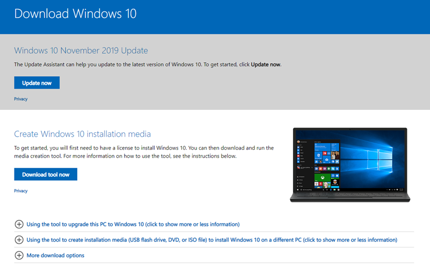The height and width of the screenshot is (267, 430).
Task: Click plus icon beside More download options
Action: pyautogui.click(x=19, y=256)
